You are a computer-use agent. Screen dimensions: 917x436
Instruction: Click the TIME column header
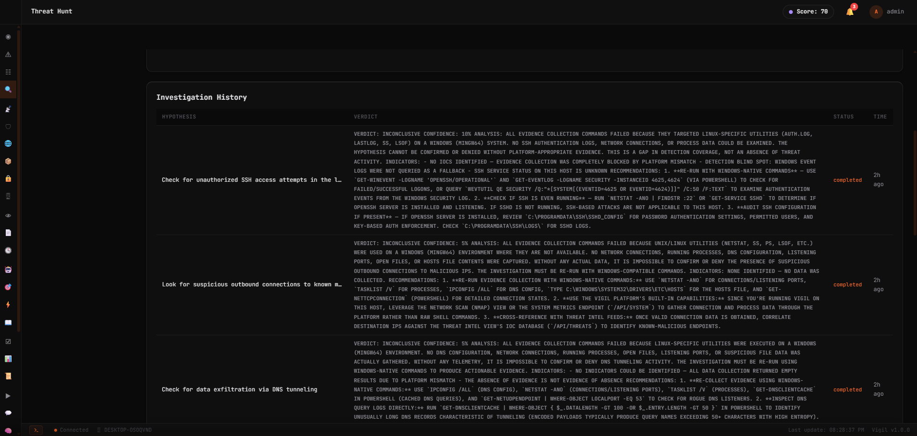pyautogui.click(x=880, y=117)
